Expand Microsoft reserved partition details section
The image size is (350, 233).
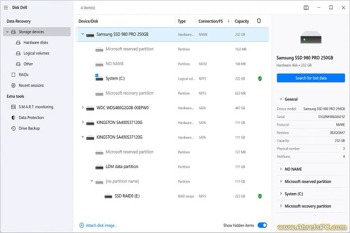point(281,181)
